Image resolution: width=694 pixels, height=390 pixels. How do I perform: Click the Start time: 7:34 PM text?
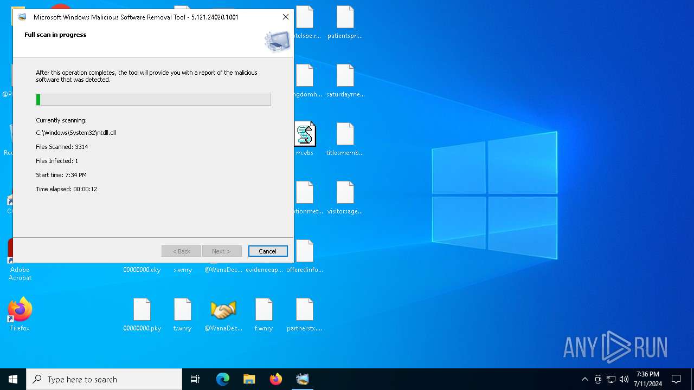[x=61, y=175]
